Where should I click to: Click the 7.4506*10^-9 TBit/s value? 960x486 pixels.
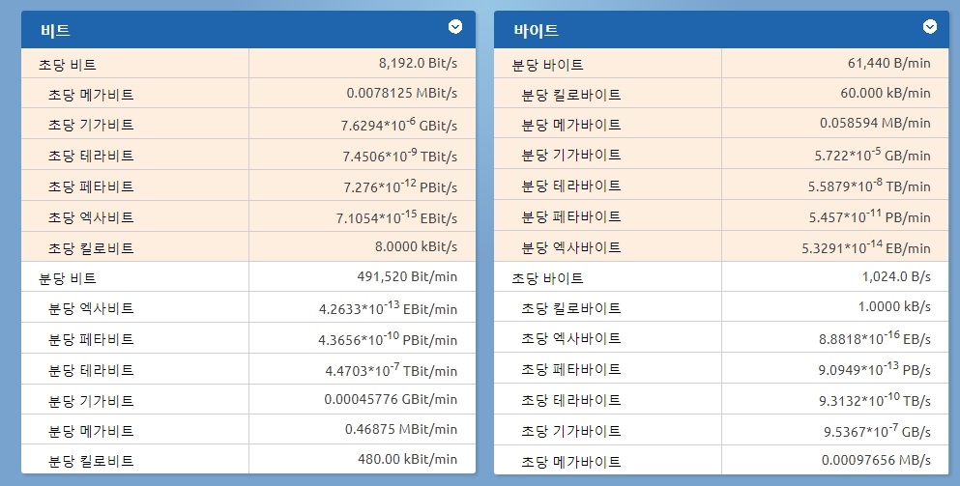[x=400, y=155]
